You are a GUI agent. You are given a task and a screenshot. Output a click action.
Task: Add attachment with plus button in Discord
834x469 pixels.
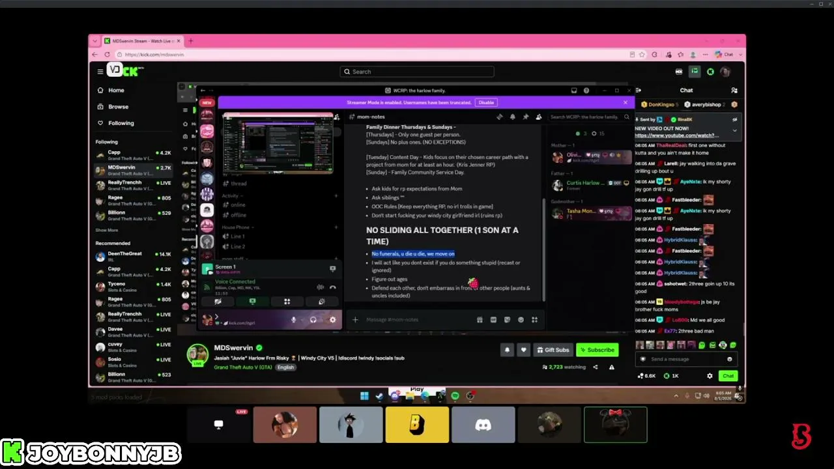click(x=355, y=320)
